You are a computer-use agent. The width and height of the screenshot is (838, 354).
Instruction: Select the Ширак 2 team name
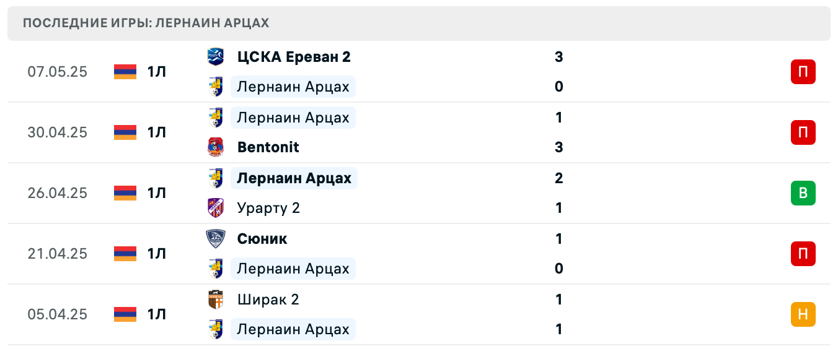[x=268, y=300]
